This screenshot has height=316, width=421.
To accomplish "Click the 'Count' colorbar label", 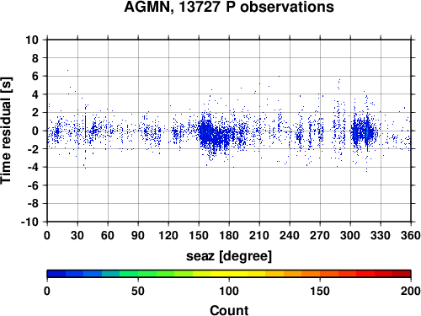I will coord(229,310).
